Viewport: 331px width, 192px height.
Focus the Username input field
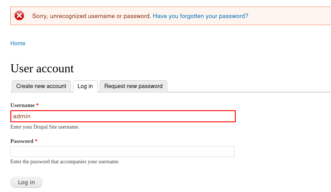123,116
